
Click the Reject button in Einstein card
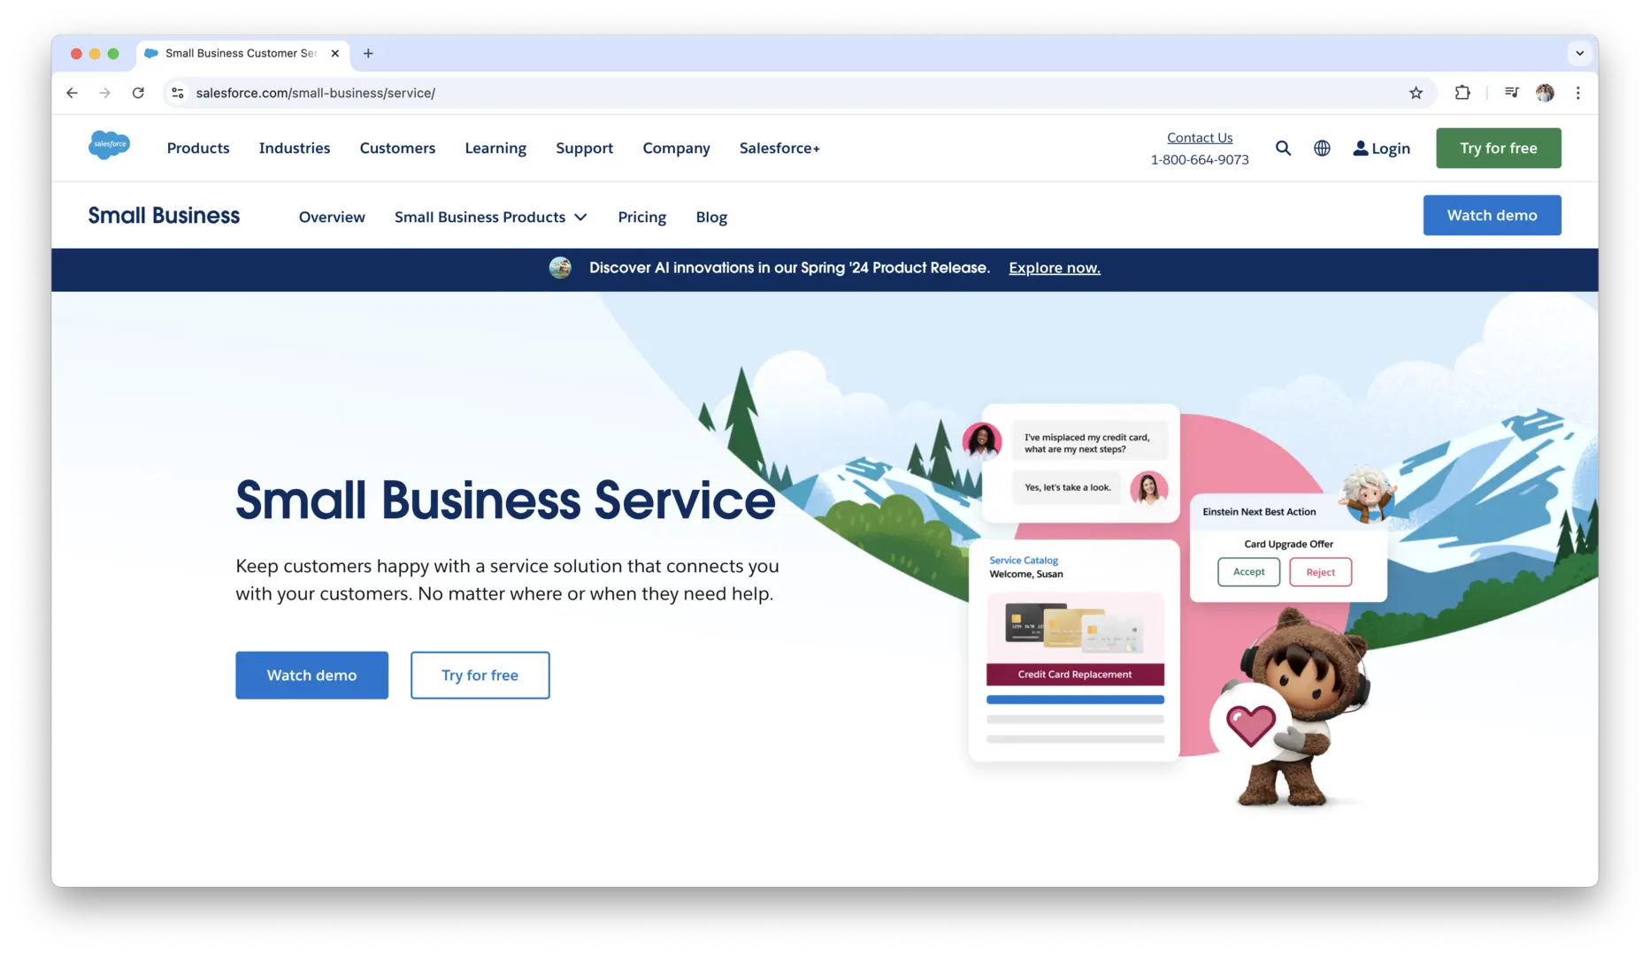[x=1320, y=572]
